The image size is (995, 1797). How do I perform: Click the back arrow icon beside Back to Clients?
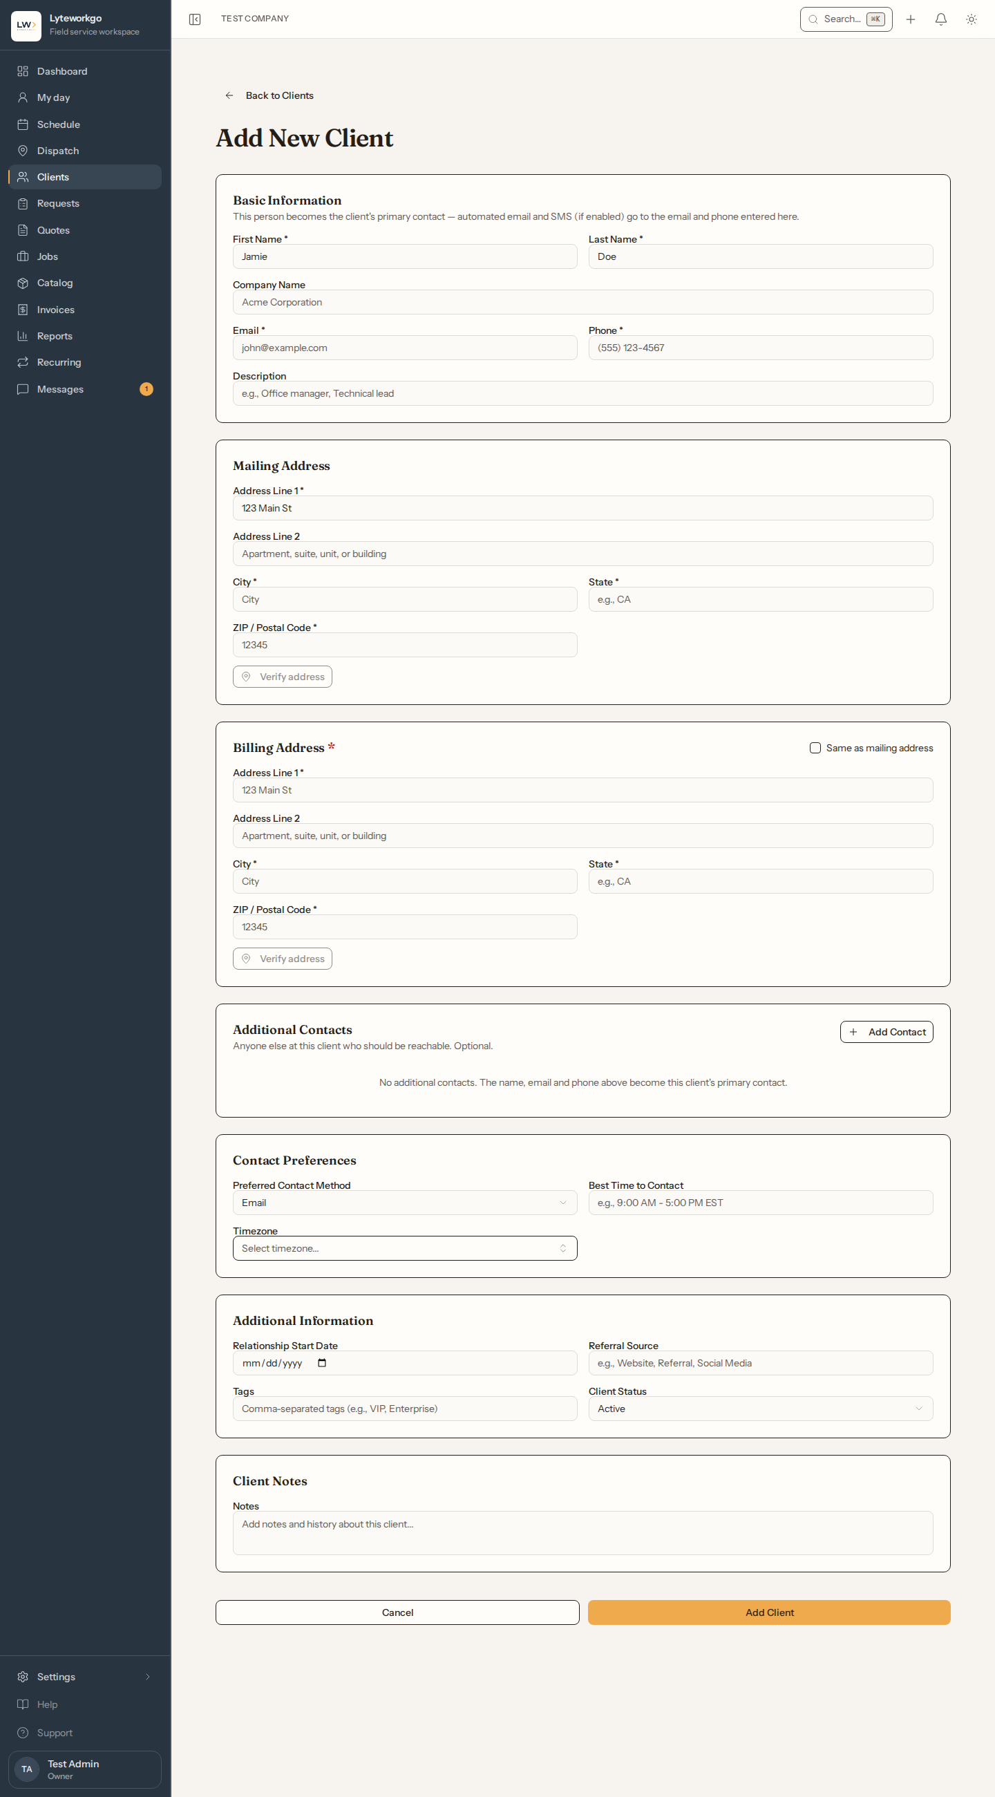[x=229, y=95]
